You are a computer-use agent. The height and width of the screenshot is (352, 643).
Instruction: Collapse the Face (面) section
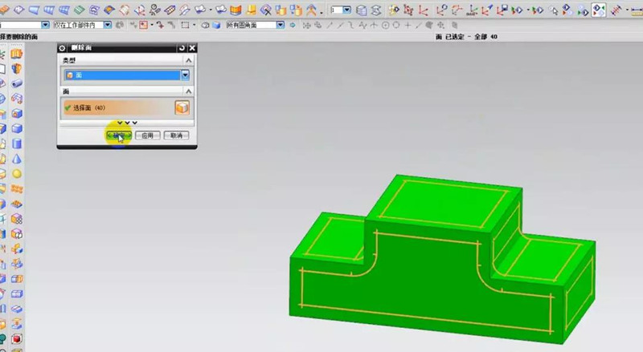click(189, 92)
